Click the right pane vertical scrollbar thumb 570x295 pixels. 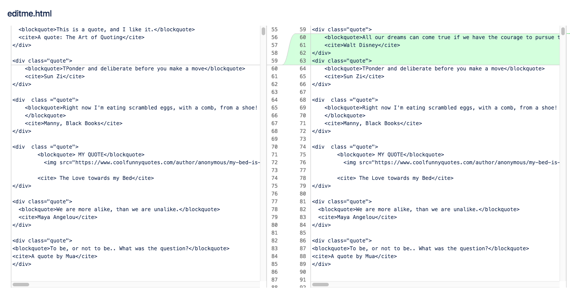click(x=563, y=31)
